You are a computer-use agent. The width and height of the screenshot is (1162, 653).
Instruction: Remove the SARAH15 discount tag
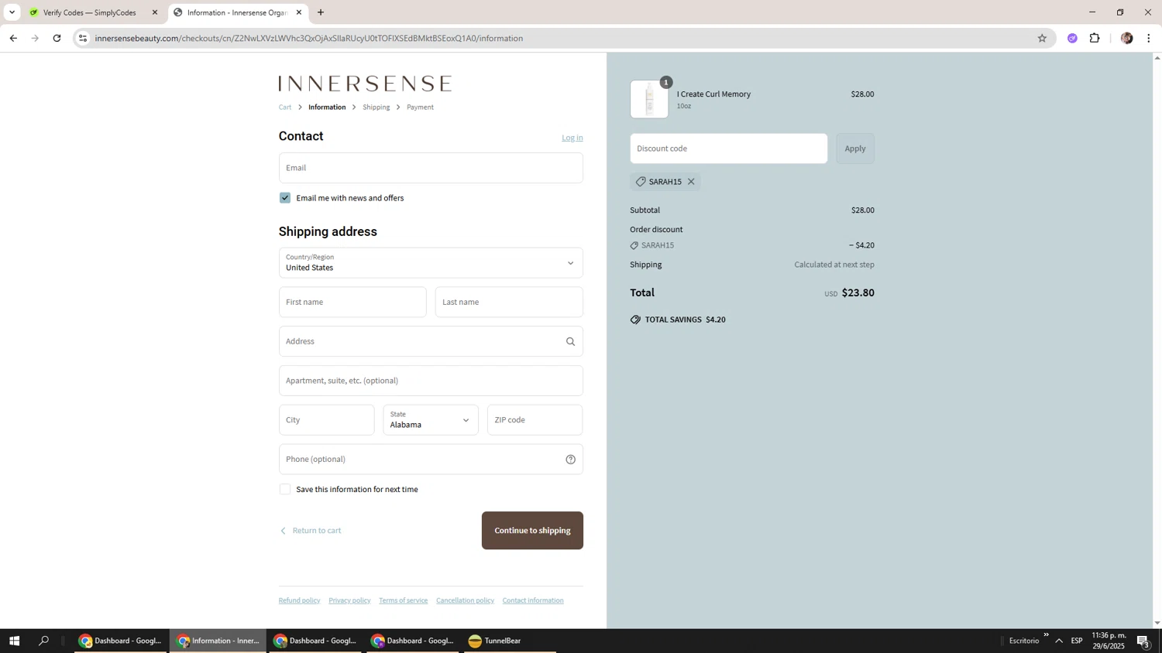(x=691, y=182)
